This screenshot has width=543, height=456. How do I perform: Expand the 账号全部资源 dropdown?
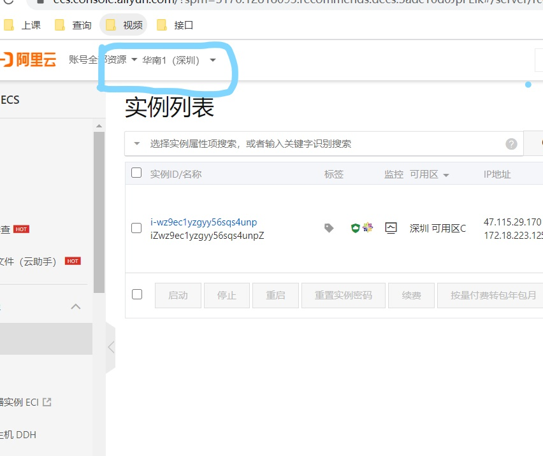pyautogui.click(x=103, y=59)
